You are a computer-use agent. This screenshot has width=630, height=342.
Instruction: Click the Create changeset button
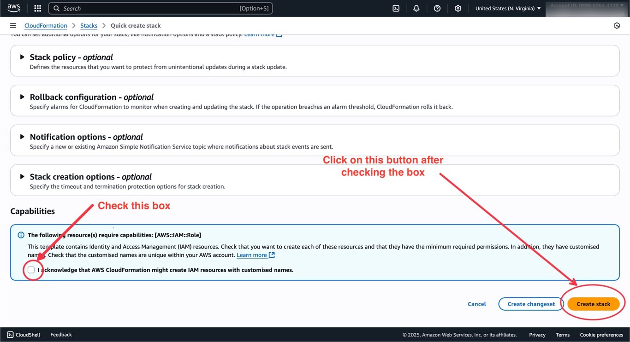tap(531, 304)
